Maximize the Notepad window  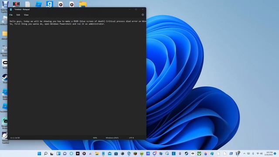coord(136,10)
